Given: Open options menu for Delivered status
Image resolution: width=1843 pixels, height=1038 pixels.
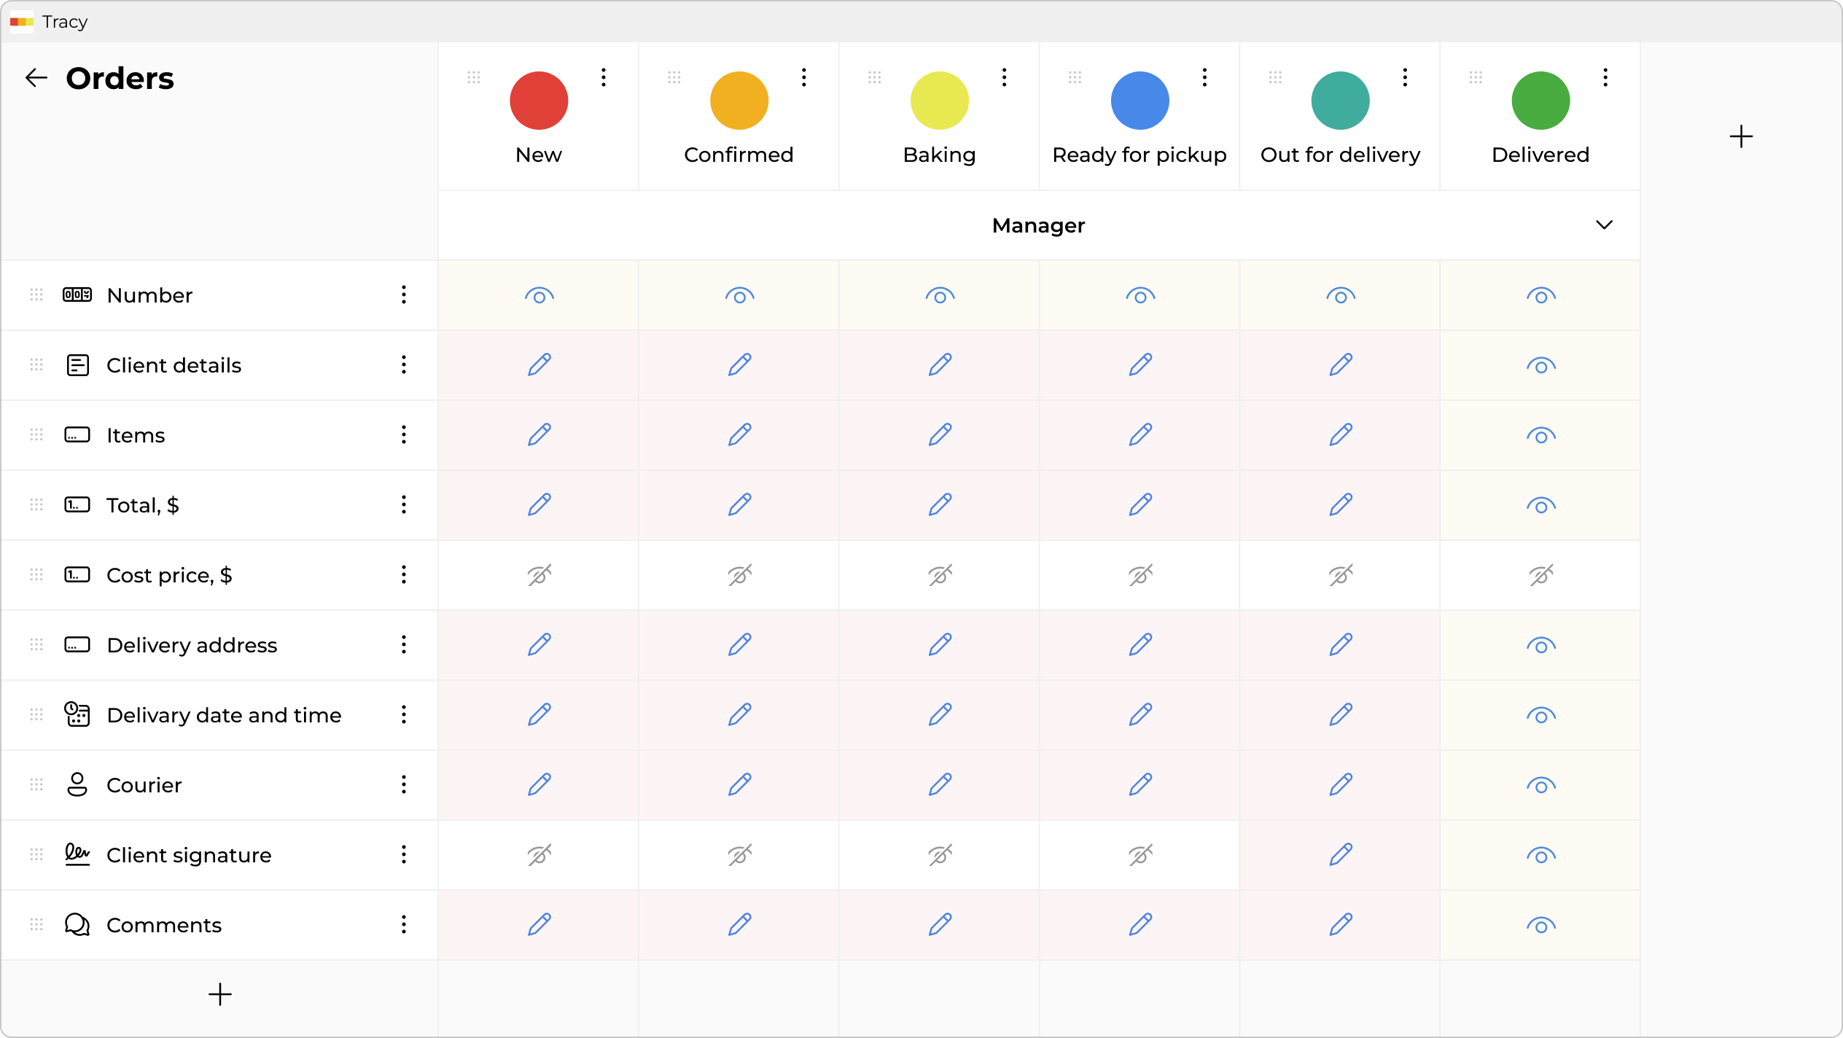Looking at the screenshot, I should [x=1605, y=77].
